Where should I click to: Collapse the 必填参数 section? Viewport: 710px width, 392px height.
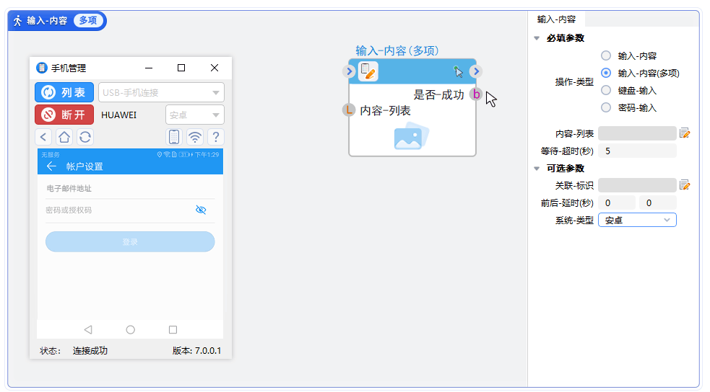(x=536, y=38)
